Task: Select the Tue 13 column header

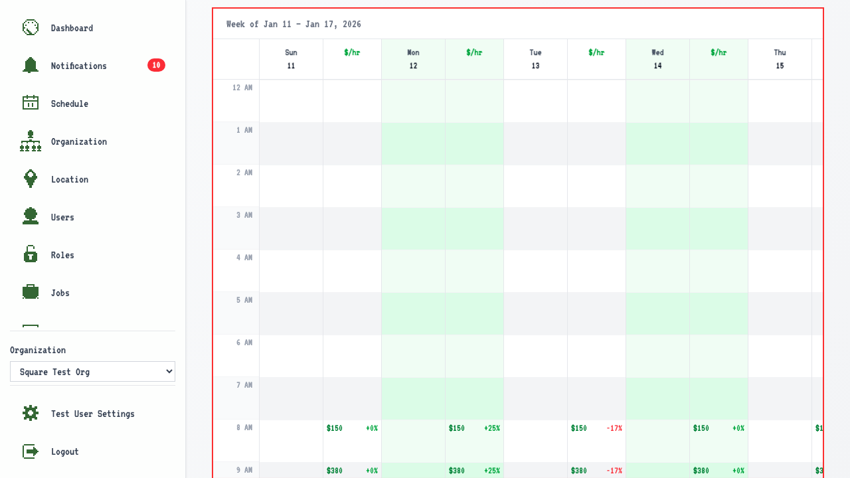Action: (535, 59)
